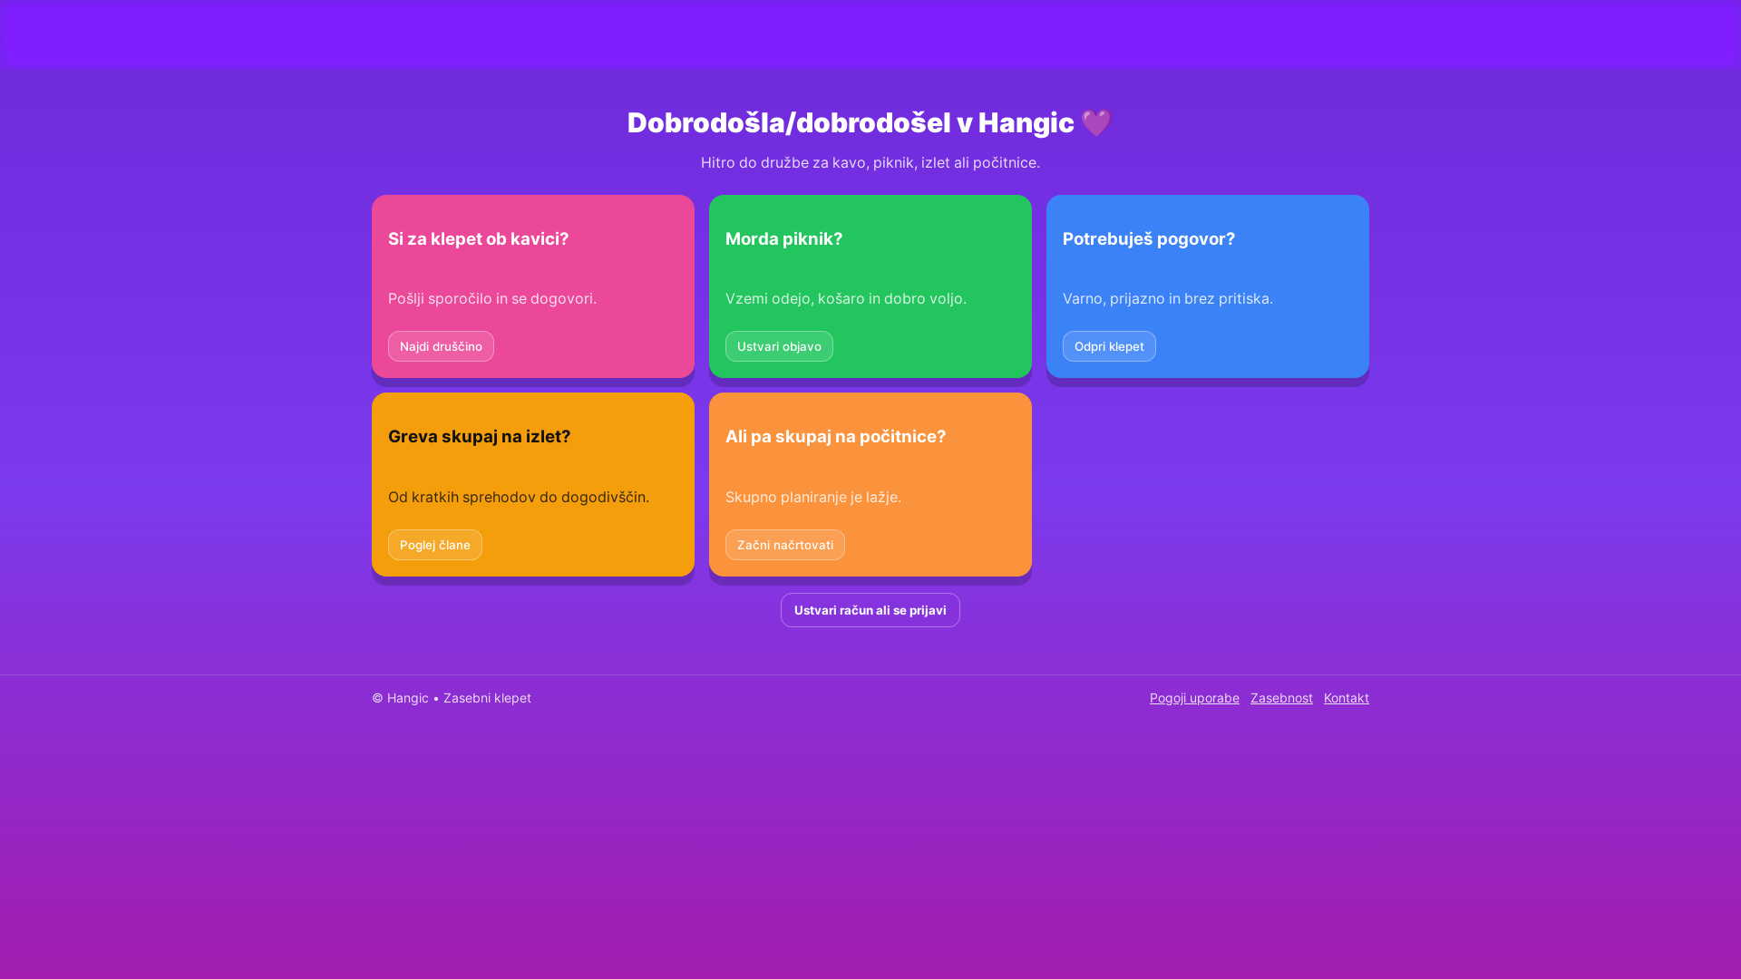Start planning with Začni načrtovati
The image size is (1741, 979).
(x=785, y=545)
